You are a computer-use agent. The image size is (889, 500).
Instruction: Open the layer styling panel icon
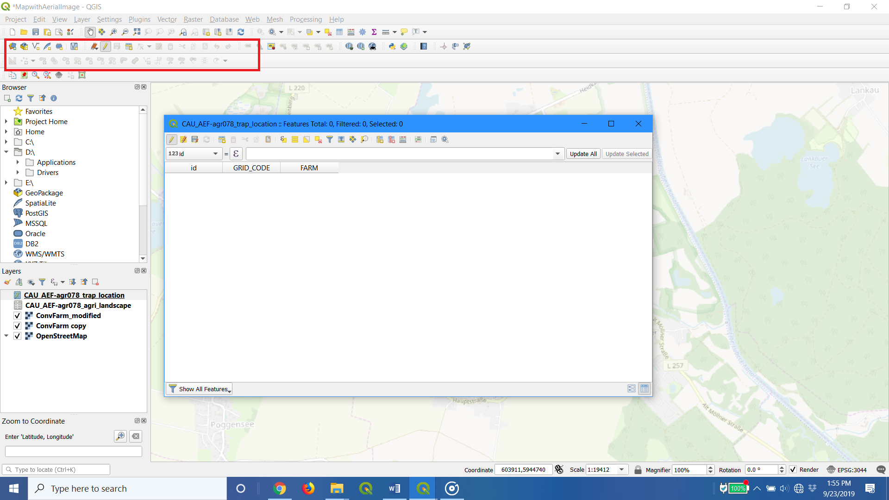(x=7, y=282)
